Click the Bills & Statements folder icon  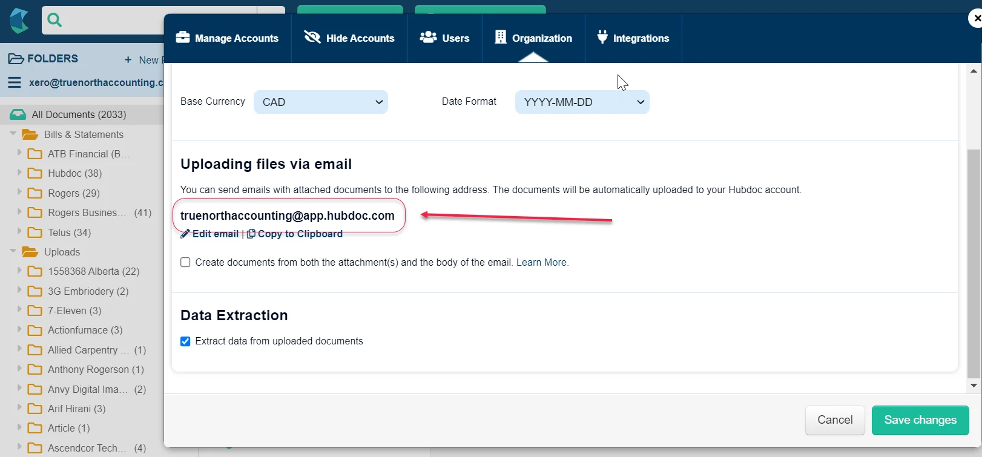pyautogui.click(x=30, y=134)
